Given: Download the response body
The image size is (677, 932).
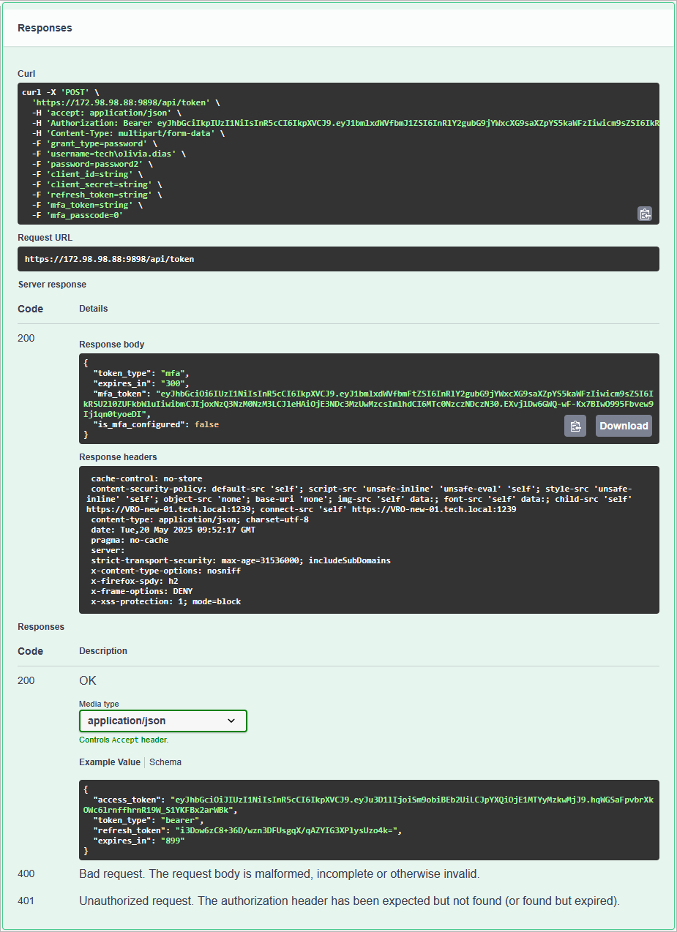Looking at the screenshot, I should [x=623, y=426].
